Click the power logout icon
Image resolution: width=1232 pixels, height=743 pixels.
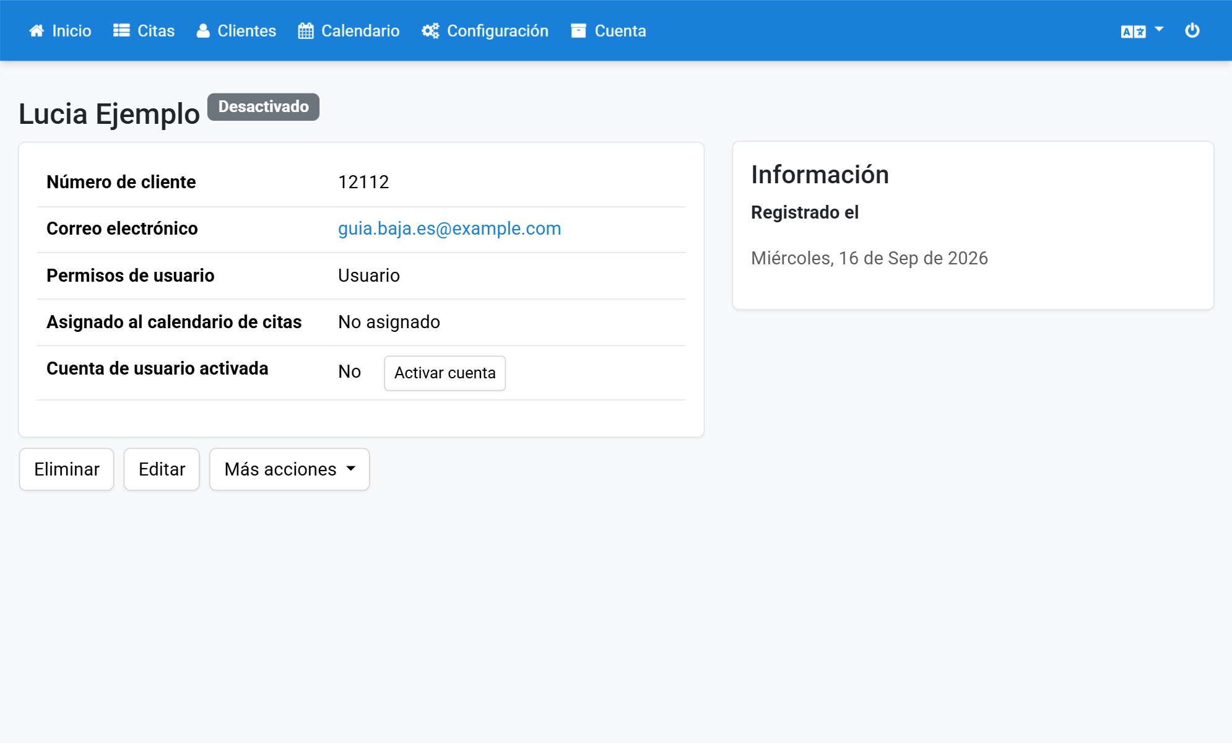point(1192,30)
